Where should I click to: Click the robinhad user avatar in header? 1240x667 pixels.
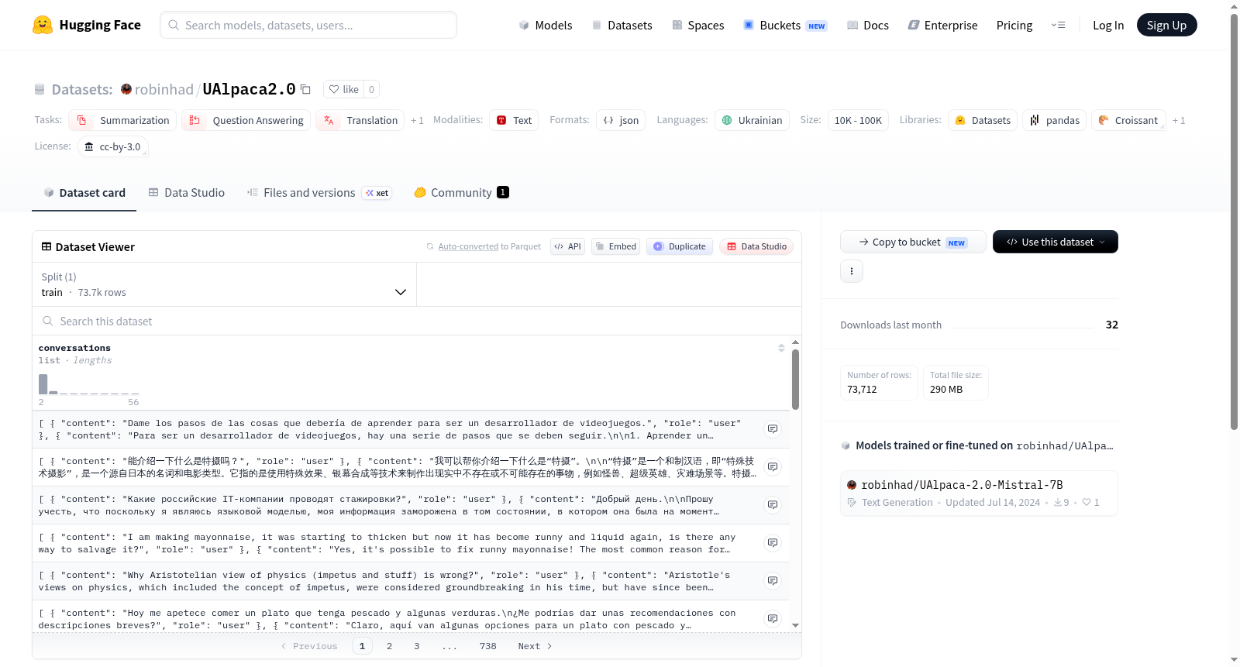click(126, 89)
